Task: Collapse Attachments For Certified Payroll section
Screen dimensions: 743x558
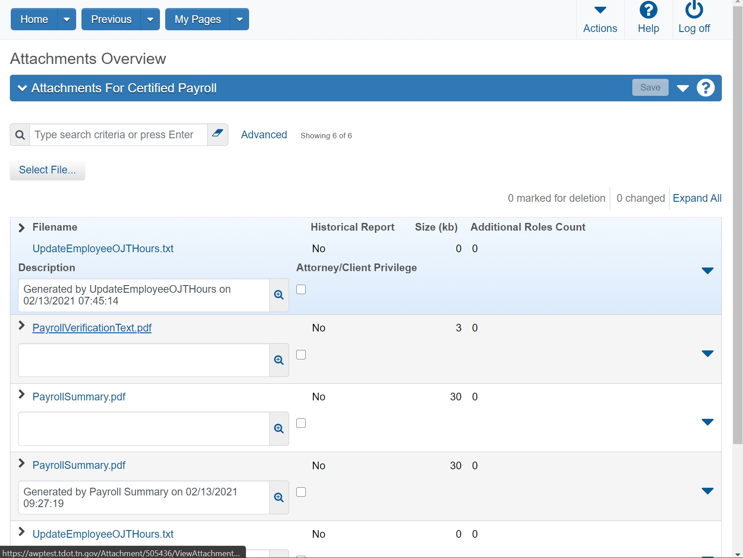Action: (x=22, y=88)
